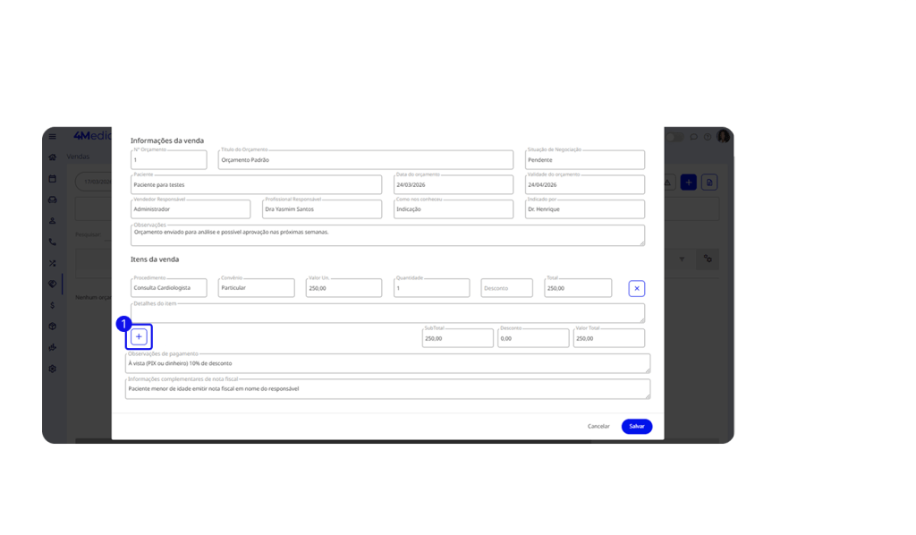Open the dollar sign financial icon
Viewport: 916px width, 535px height.
[x=53, y=305]
